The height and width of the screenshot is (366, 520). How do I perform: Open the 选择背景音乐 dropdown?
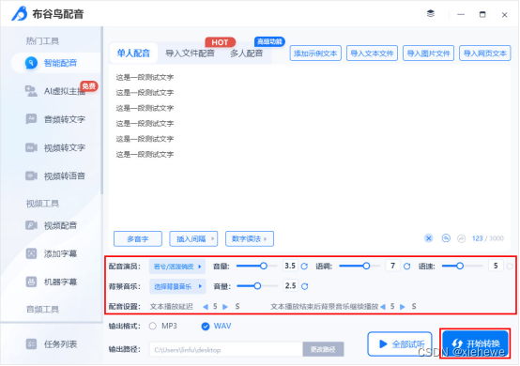click(x=177, y=286)
